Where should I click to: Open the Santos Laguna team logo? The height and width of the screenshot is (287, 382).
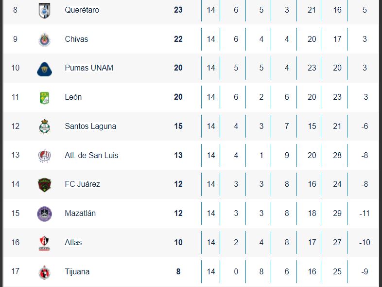coord(44,126)
